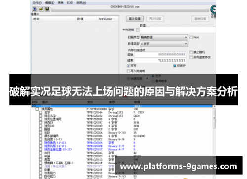Enable the 十六进制 hex checkbox
Screen dimensions: 247x179
[138, 30]
